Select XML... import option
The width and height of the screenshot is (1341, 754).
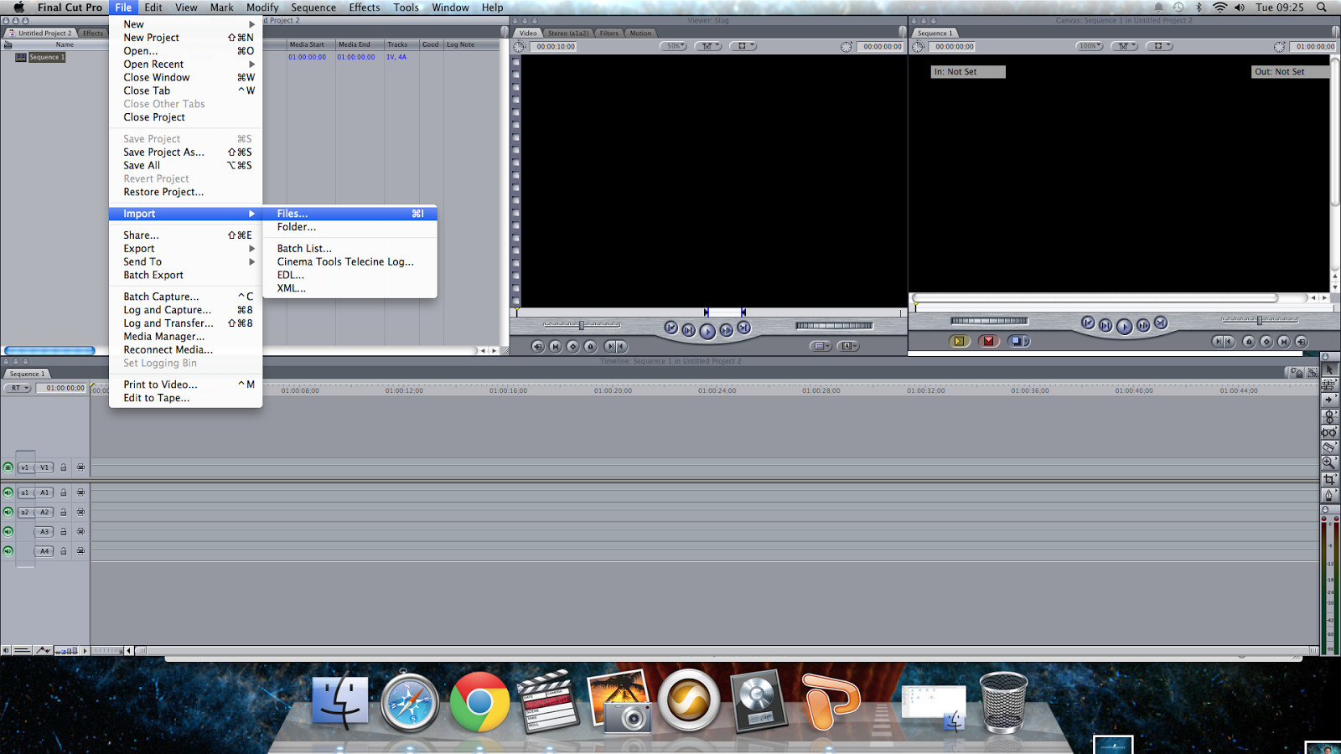(x=350, y=288)
